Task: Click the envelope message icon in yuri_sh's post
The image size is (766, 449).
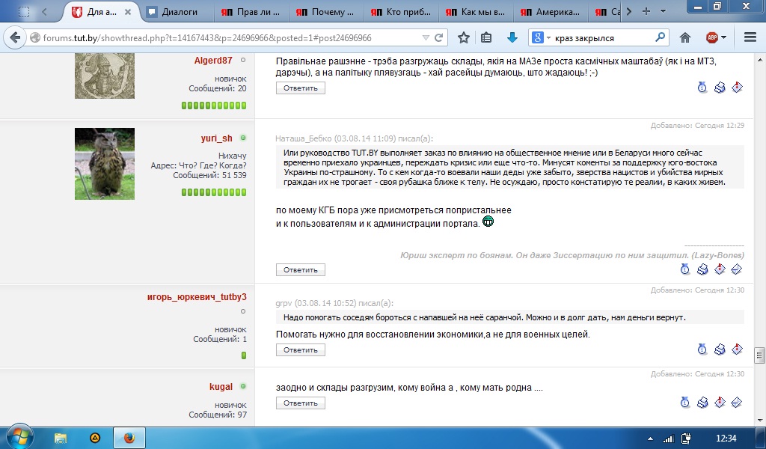Action: click(736, 269)
